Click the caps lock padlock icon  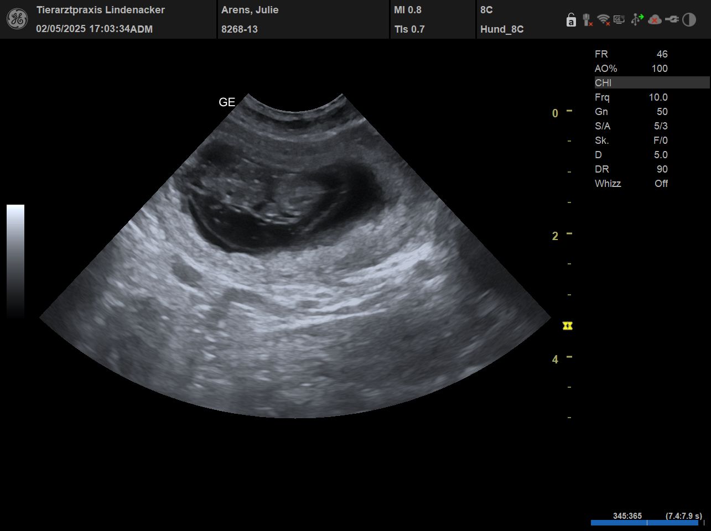click(x=571, y=20)
